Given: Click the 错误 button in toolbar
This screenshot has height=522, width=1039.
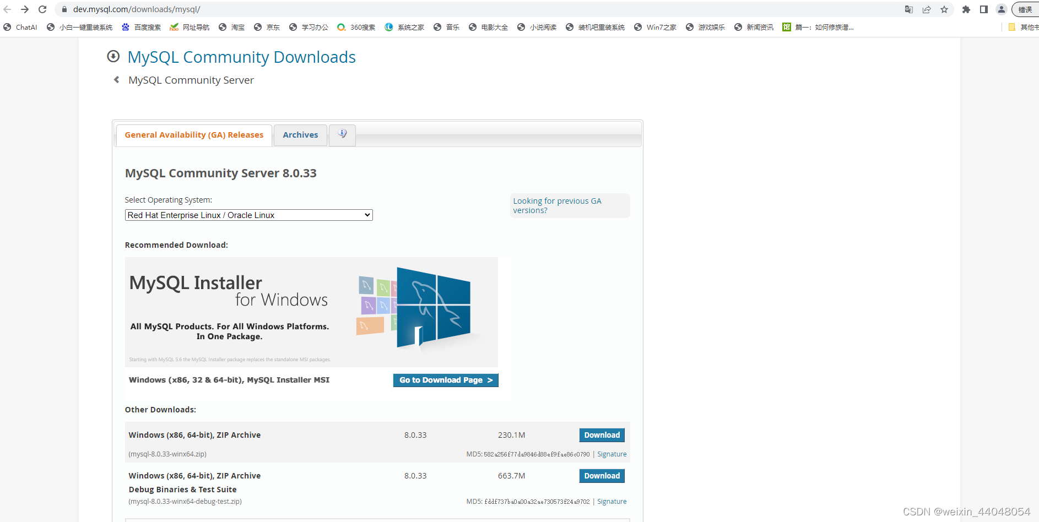Looking at the screenshot, I should 1025,9.
